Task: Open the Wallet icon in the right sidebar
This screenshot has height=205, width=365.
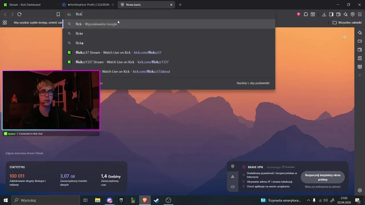Action: pos(360,50)
